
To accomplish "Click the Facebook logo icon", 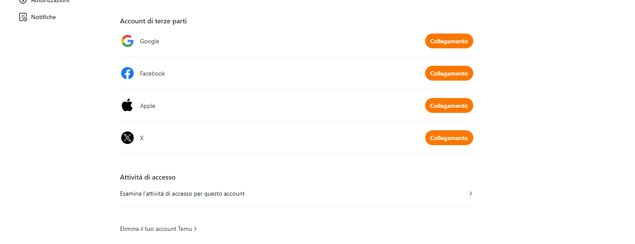I will click(x=127, y=73).
